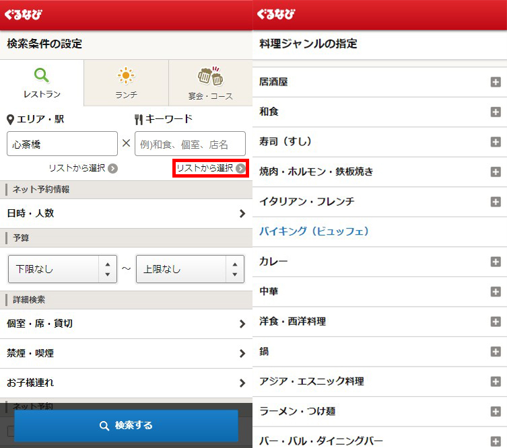Open the 下限なし budget dropdown

[x=63, y=269]
